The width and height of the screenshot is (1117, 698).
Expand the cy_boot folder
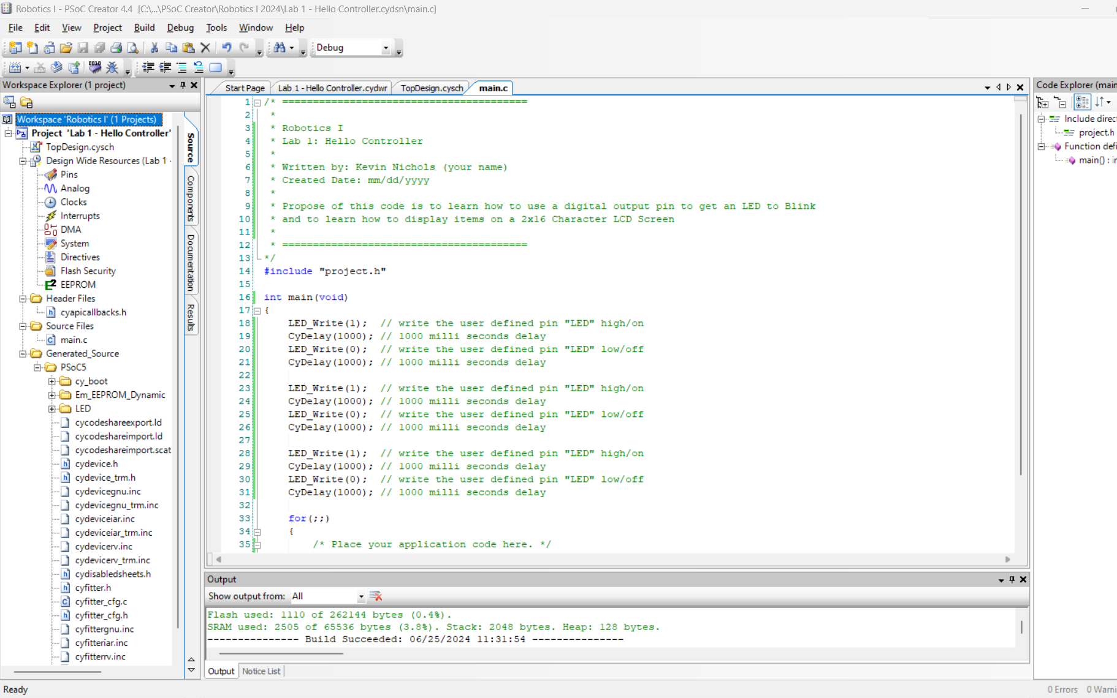[x=52, y=381]
